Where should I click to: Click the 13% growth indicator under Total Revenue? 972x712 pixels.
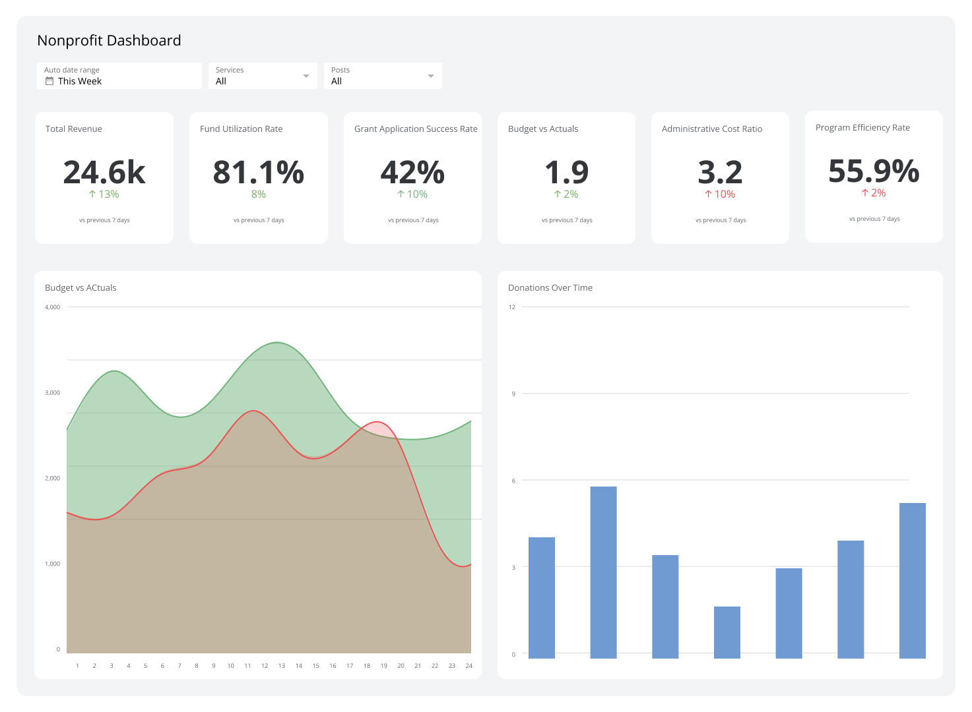click(104, 194)
